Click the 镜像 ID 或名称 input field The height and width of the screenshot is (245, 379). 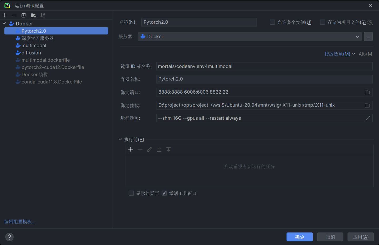264,66
